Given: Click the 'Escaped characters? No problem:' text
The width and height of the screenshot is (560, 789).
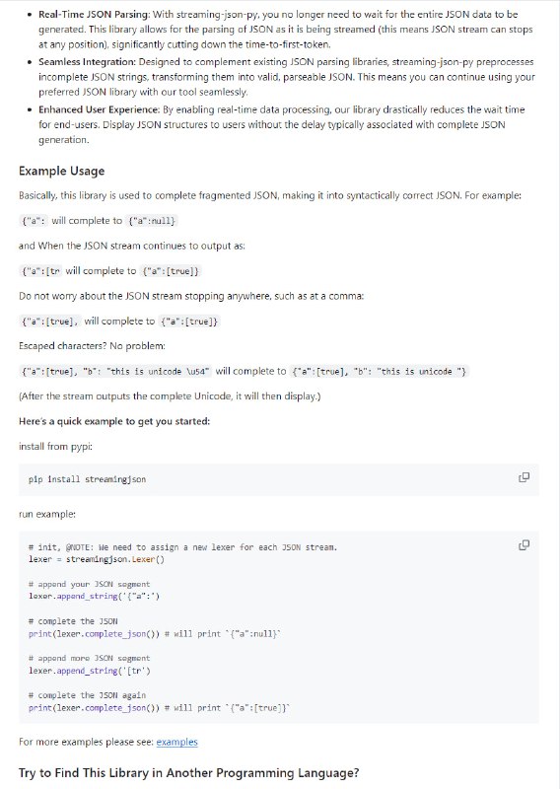Looking at the screenshot, I should pyautogui.click(x=92, y=346).
